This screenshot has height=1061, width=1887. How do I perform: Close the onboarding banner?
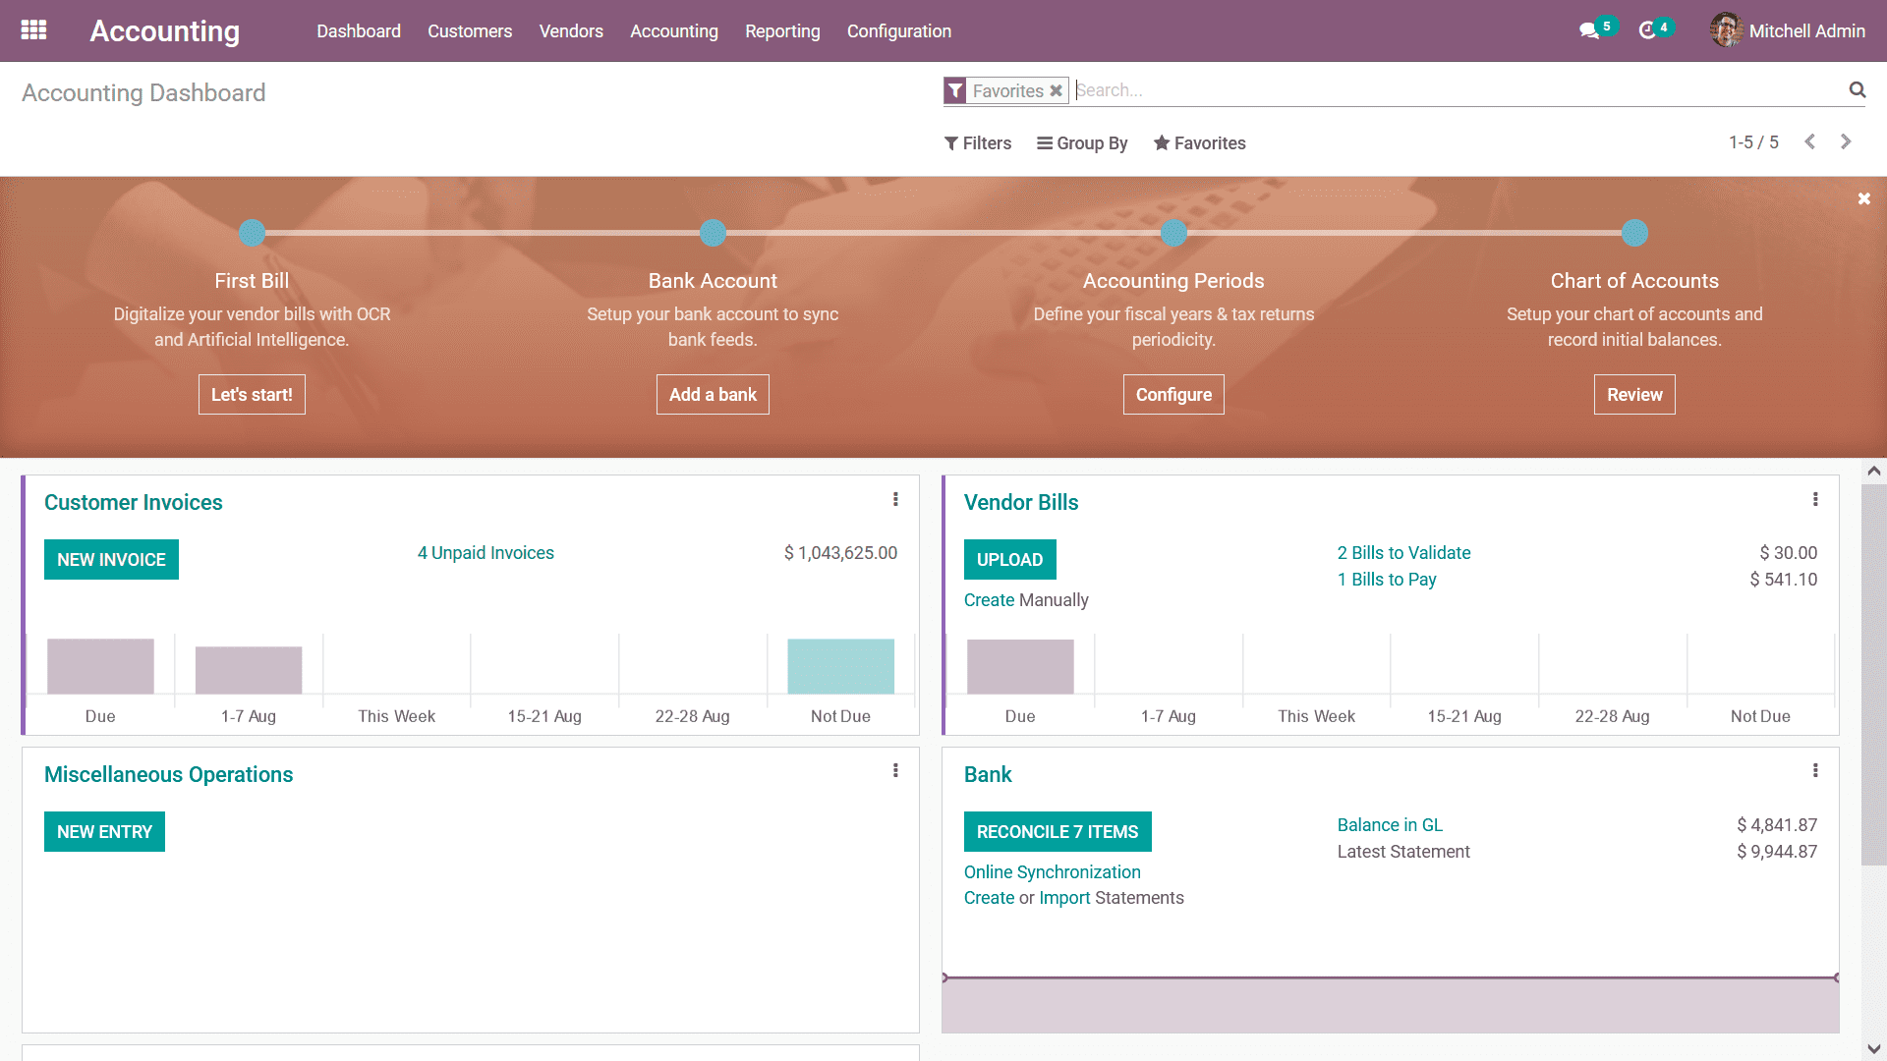(1863, 198)
